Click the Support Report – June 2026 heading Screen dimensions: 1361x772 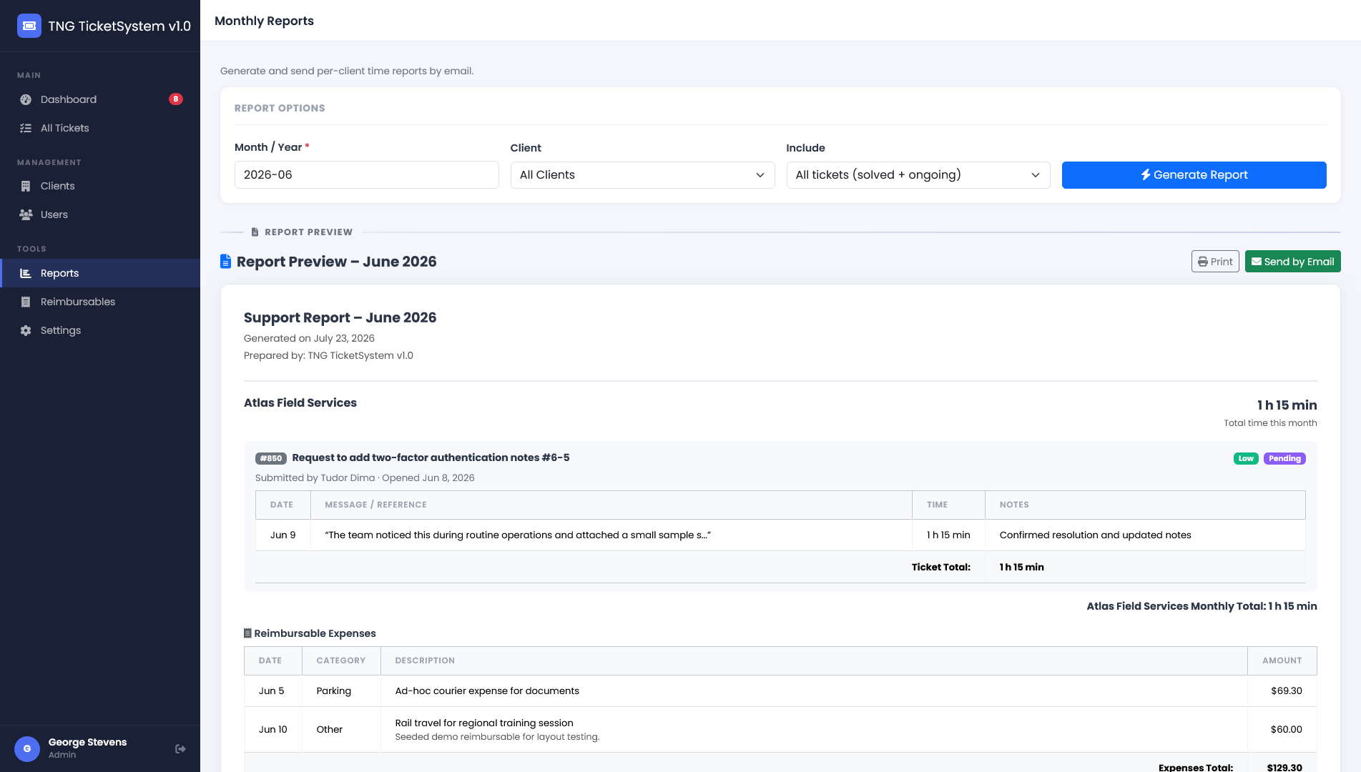point(340,317)
